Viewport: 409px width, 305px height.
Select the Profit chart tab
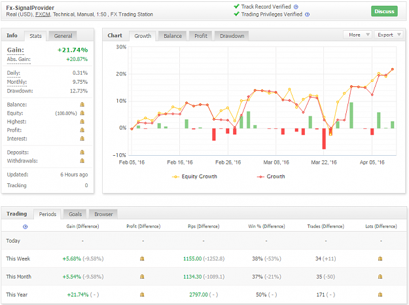tap(201, 36)
